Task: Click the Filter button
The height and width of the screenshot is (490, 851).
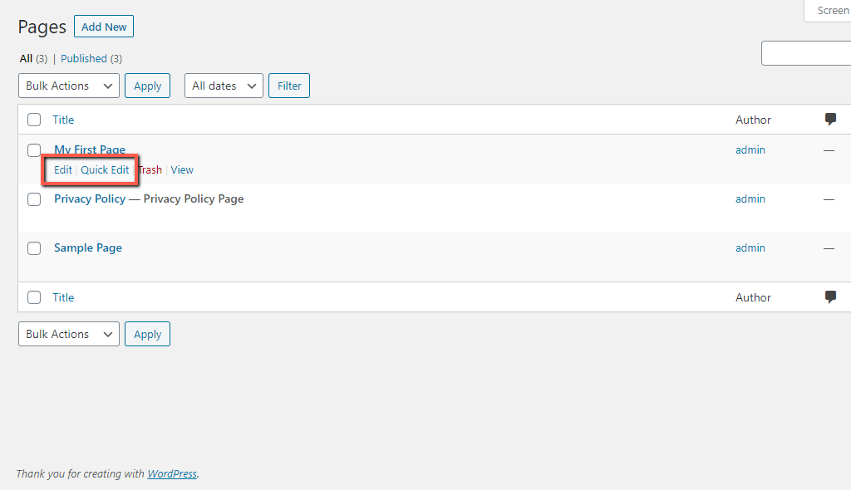Action: click(x=289, y=86)
